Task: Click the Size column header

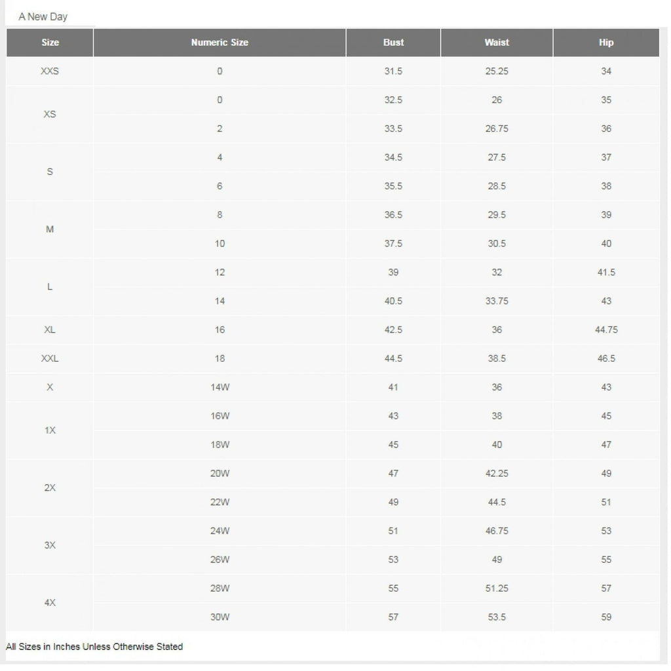Action: pyautogui.click(x=50, y=43)
